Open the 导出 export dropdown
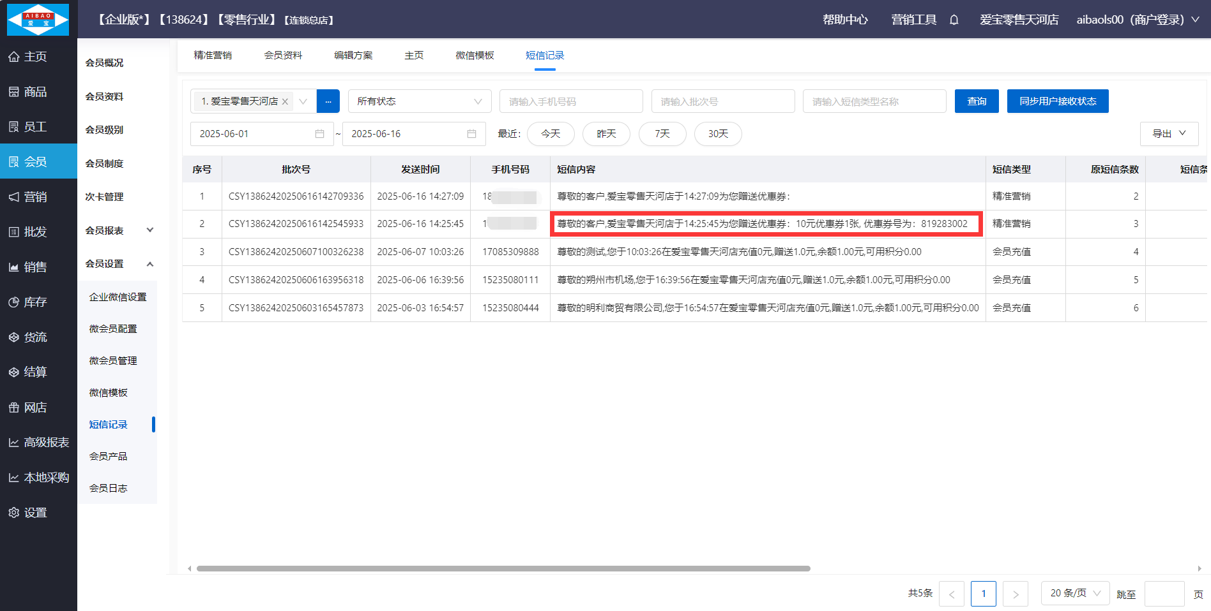Image resolution: width=1211 pixels, height=611 pixels. 1168,134
